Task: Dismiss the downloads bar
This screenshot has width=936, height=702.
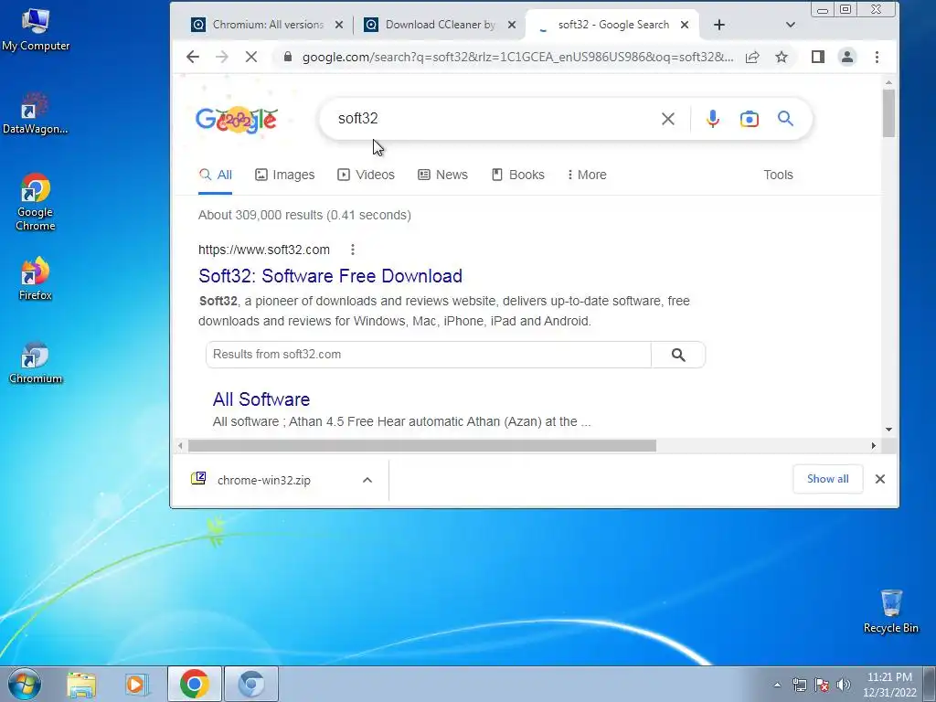Action: [x=880, y=479]
